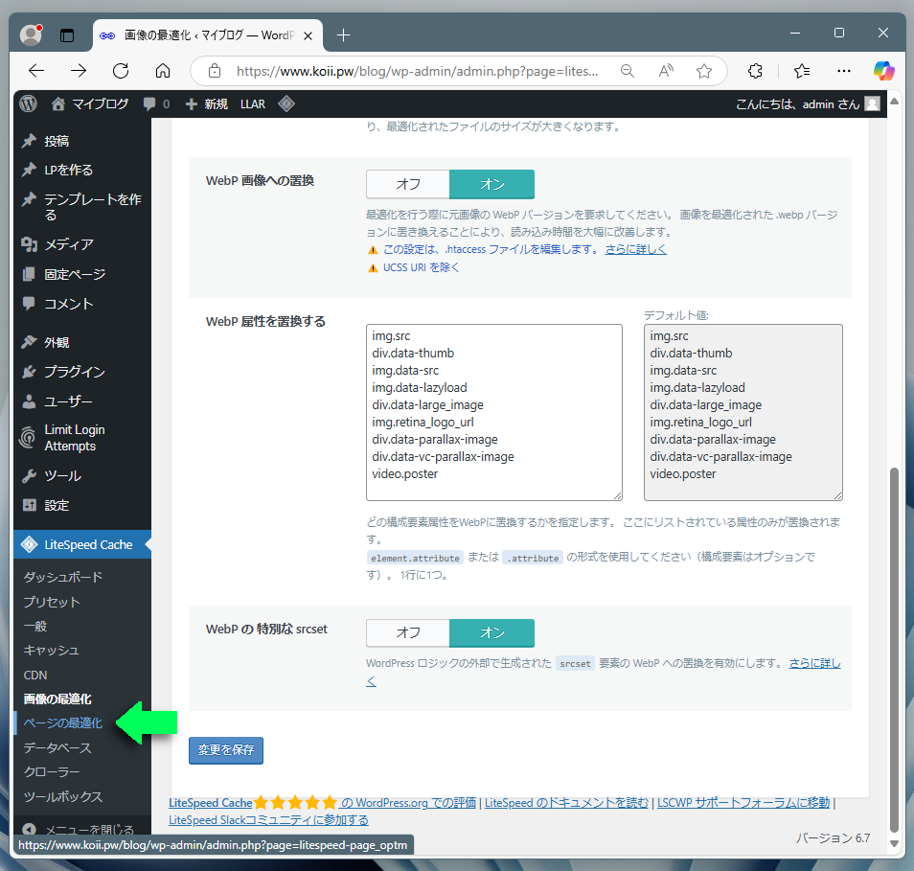Click the 変更を保存 button
This screenshot has width=914, height=871.
pos(226,750)
